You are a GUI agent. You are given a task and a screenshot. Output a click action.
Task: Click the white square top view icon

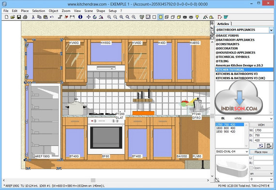[x=154, y=17]
